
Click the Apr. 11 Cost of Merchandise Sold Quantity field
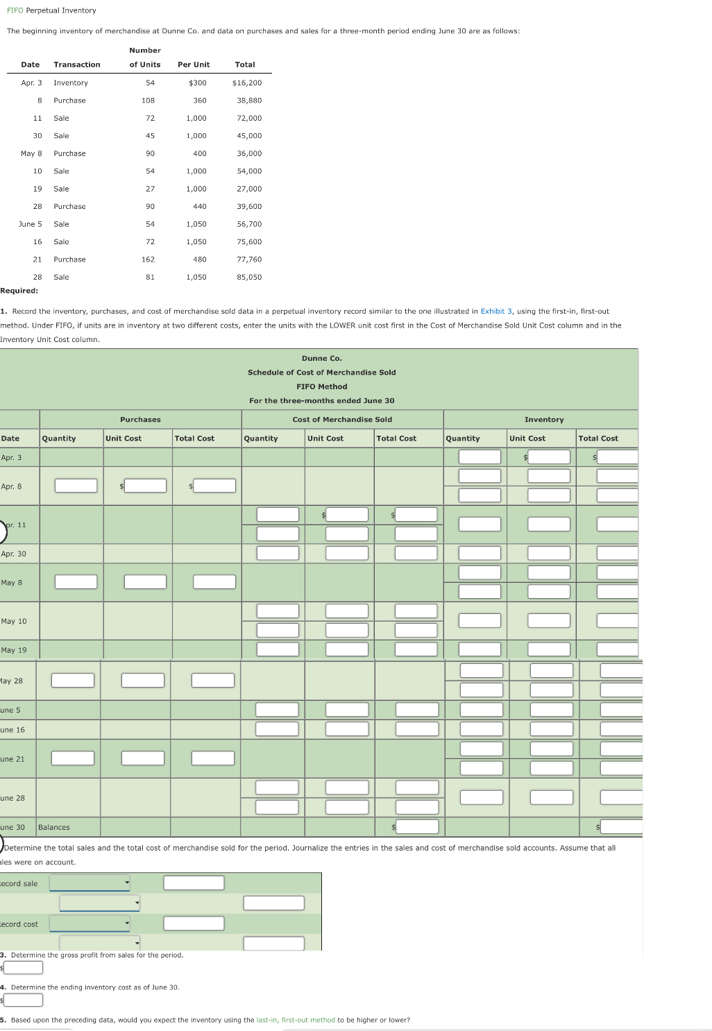277,515
